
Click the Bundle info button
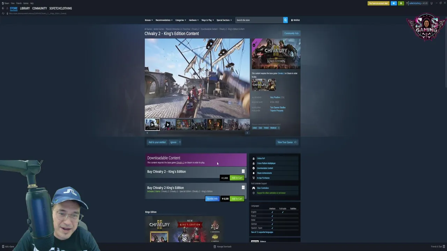(x=212, y=199)
